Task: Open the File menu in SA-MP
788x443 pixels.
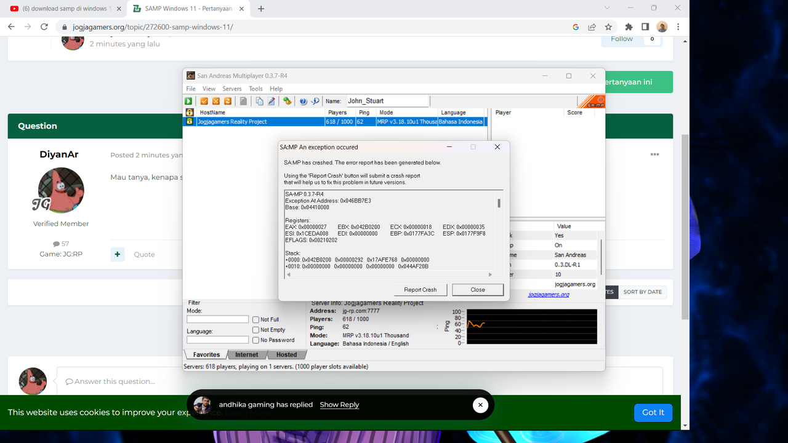Action: coord(191,89)
